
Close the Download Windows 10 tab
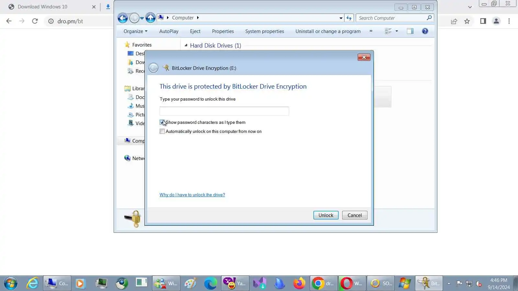[x=94, y=7]
